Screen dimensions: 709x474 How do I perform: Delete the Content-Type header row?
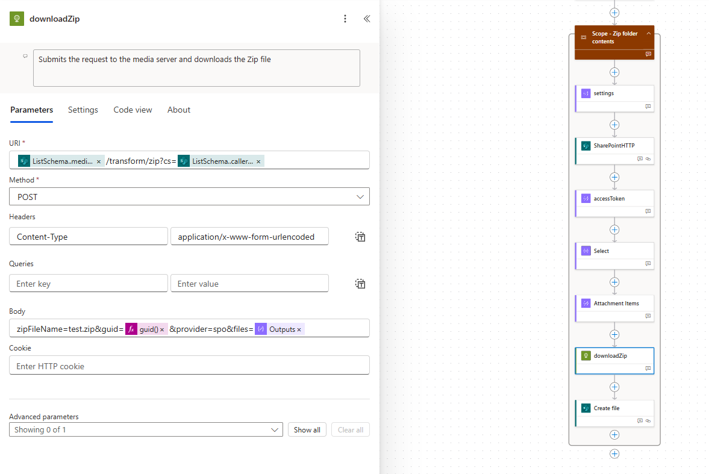coord(360,237)
